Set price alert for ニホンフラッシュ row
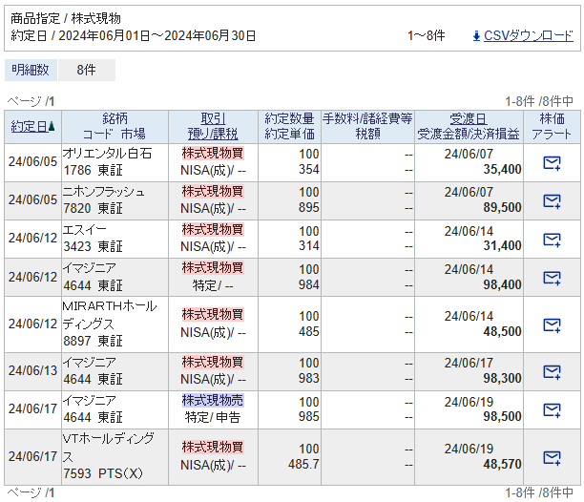 click(552, 201)
